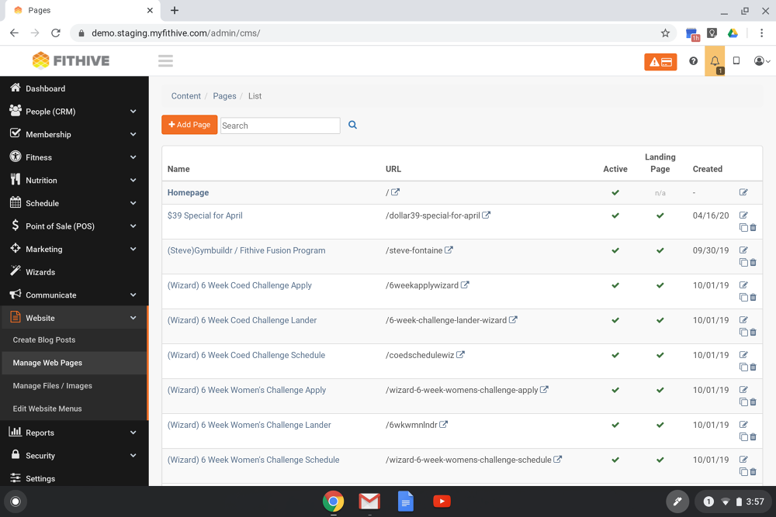Screen dimensions: 776x517
Task: Delete the (Wizard) 6 Week Coed Challenge Apply page
Action: 753,297
